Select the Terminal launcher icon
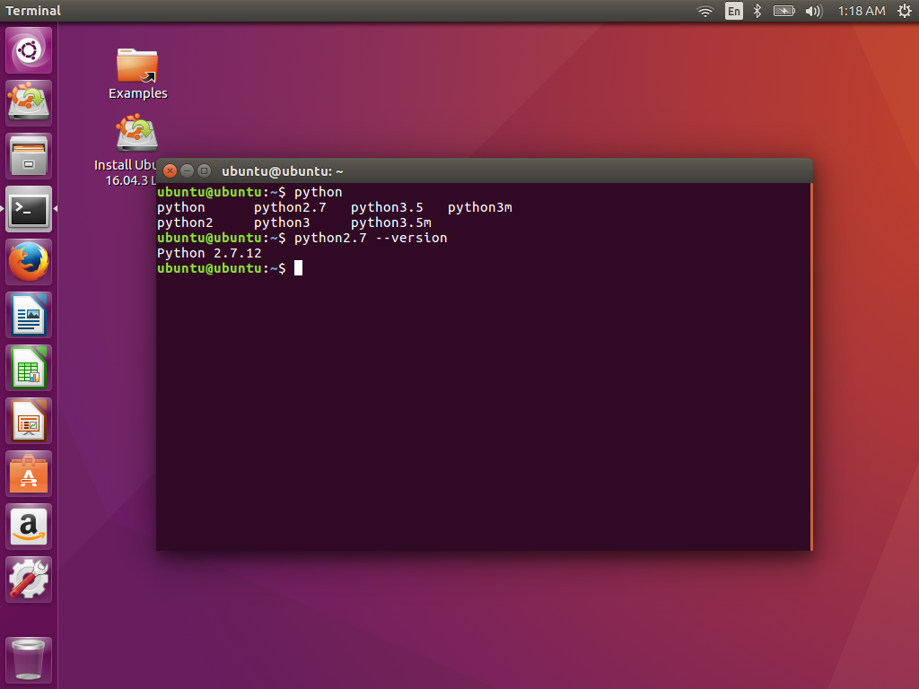Screen dimensions: 919x689 tap(28, 209)
